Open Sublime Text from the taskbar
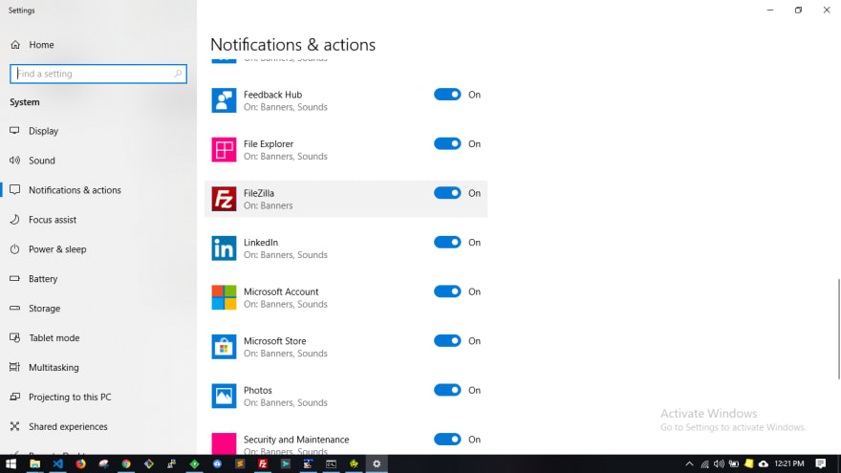This screenshot has height=473, width=841. coord(240,463)
